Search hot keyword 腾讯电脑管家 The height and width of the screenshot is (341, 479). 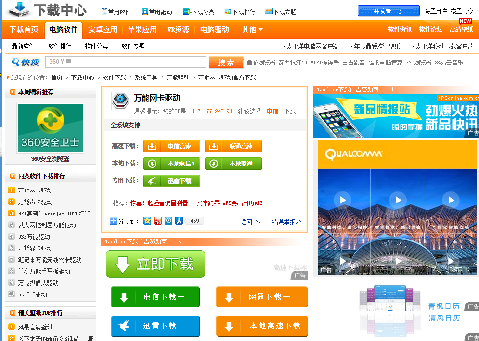coord(385,63)
